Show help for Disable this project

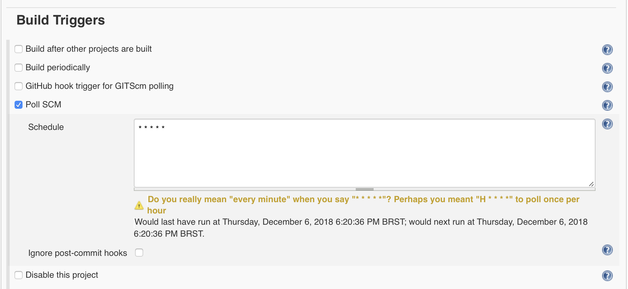coord(607,276)
